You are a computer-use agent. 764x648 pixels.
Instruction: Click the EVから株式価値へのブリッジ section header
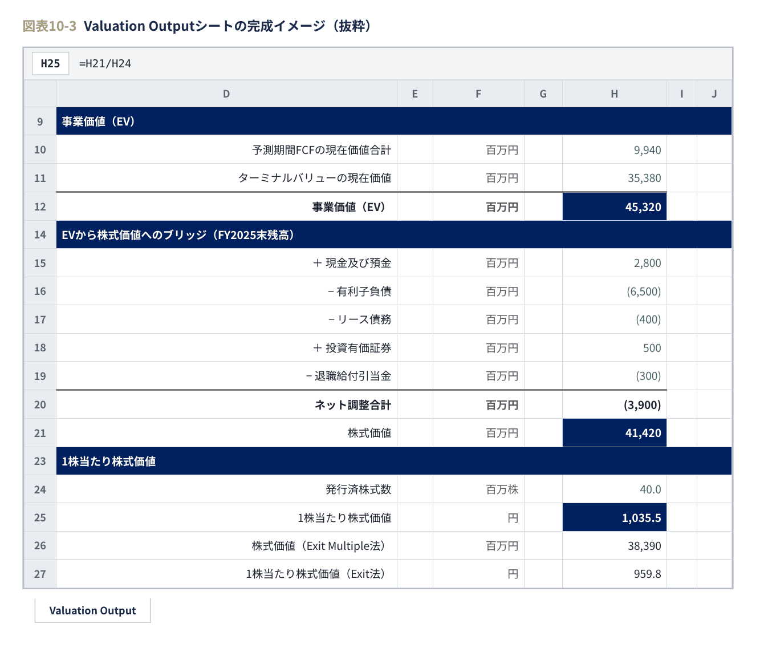click(394, 234)
